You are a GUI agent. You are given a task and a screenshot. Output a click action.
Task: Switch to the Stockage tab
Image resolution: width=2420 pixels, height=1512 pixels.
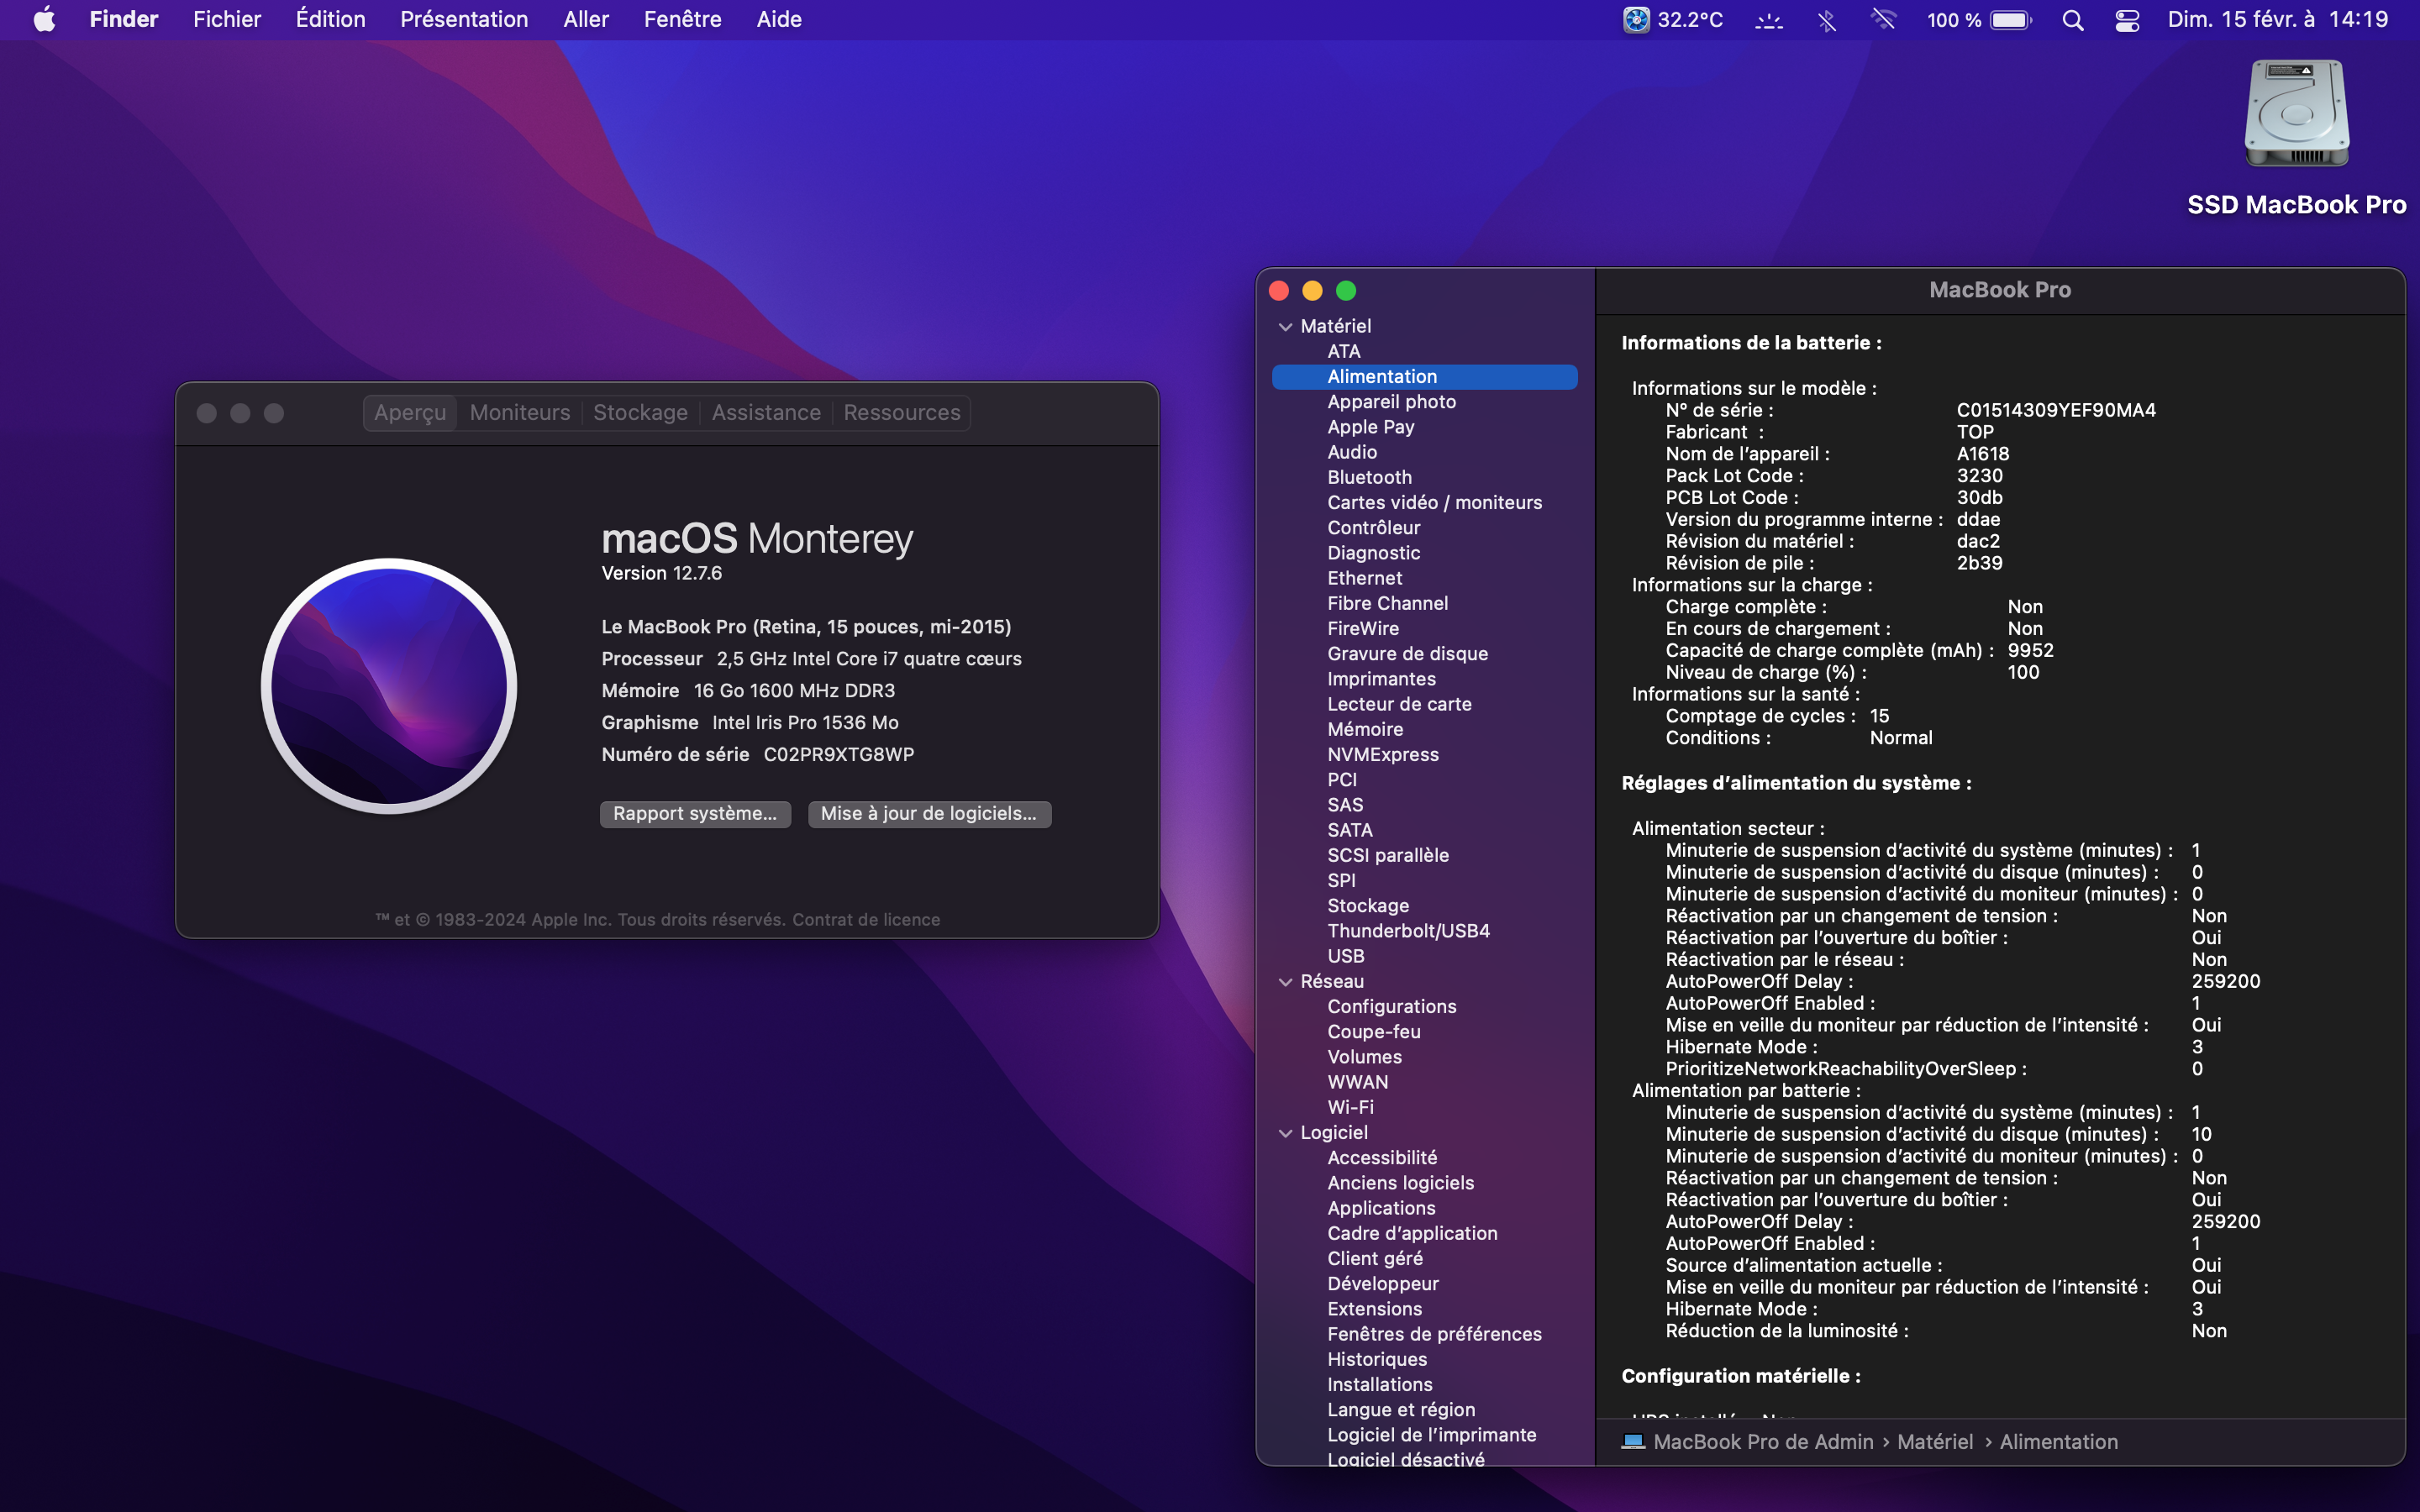pyautogui.click(x=640, y=413)
